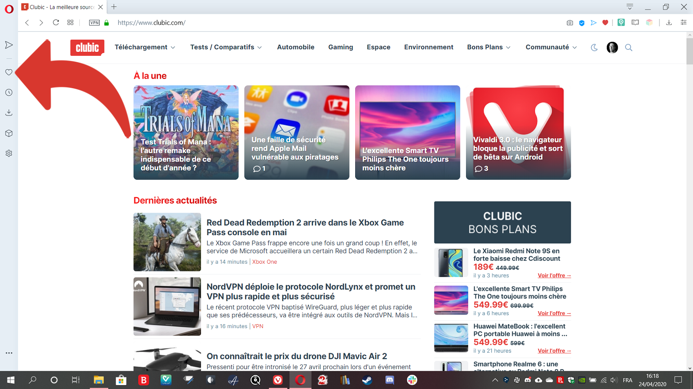Expand the Communauté dropdown menu

point(551,47)
